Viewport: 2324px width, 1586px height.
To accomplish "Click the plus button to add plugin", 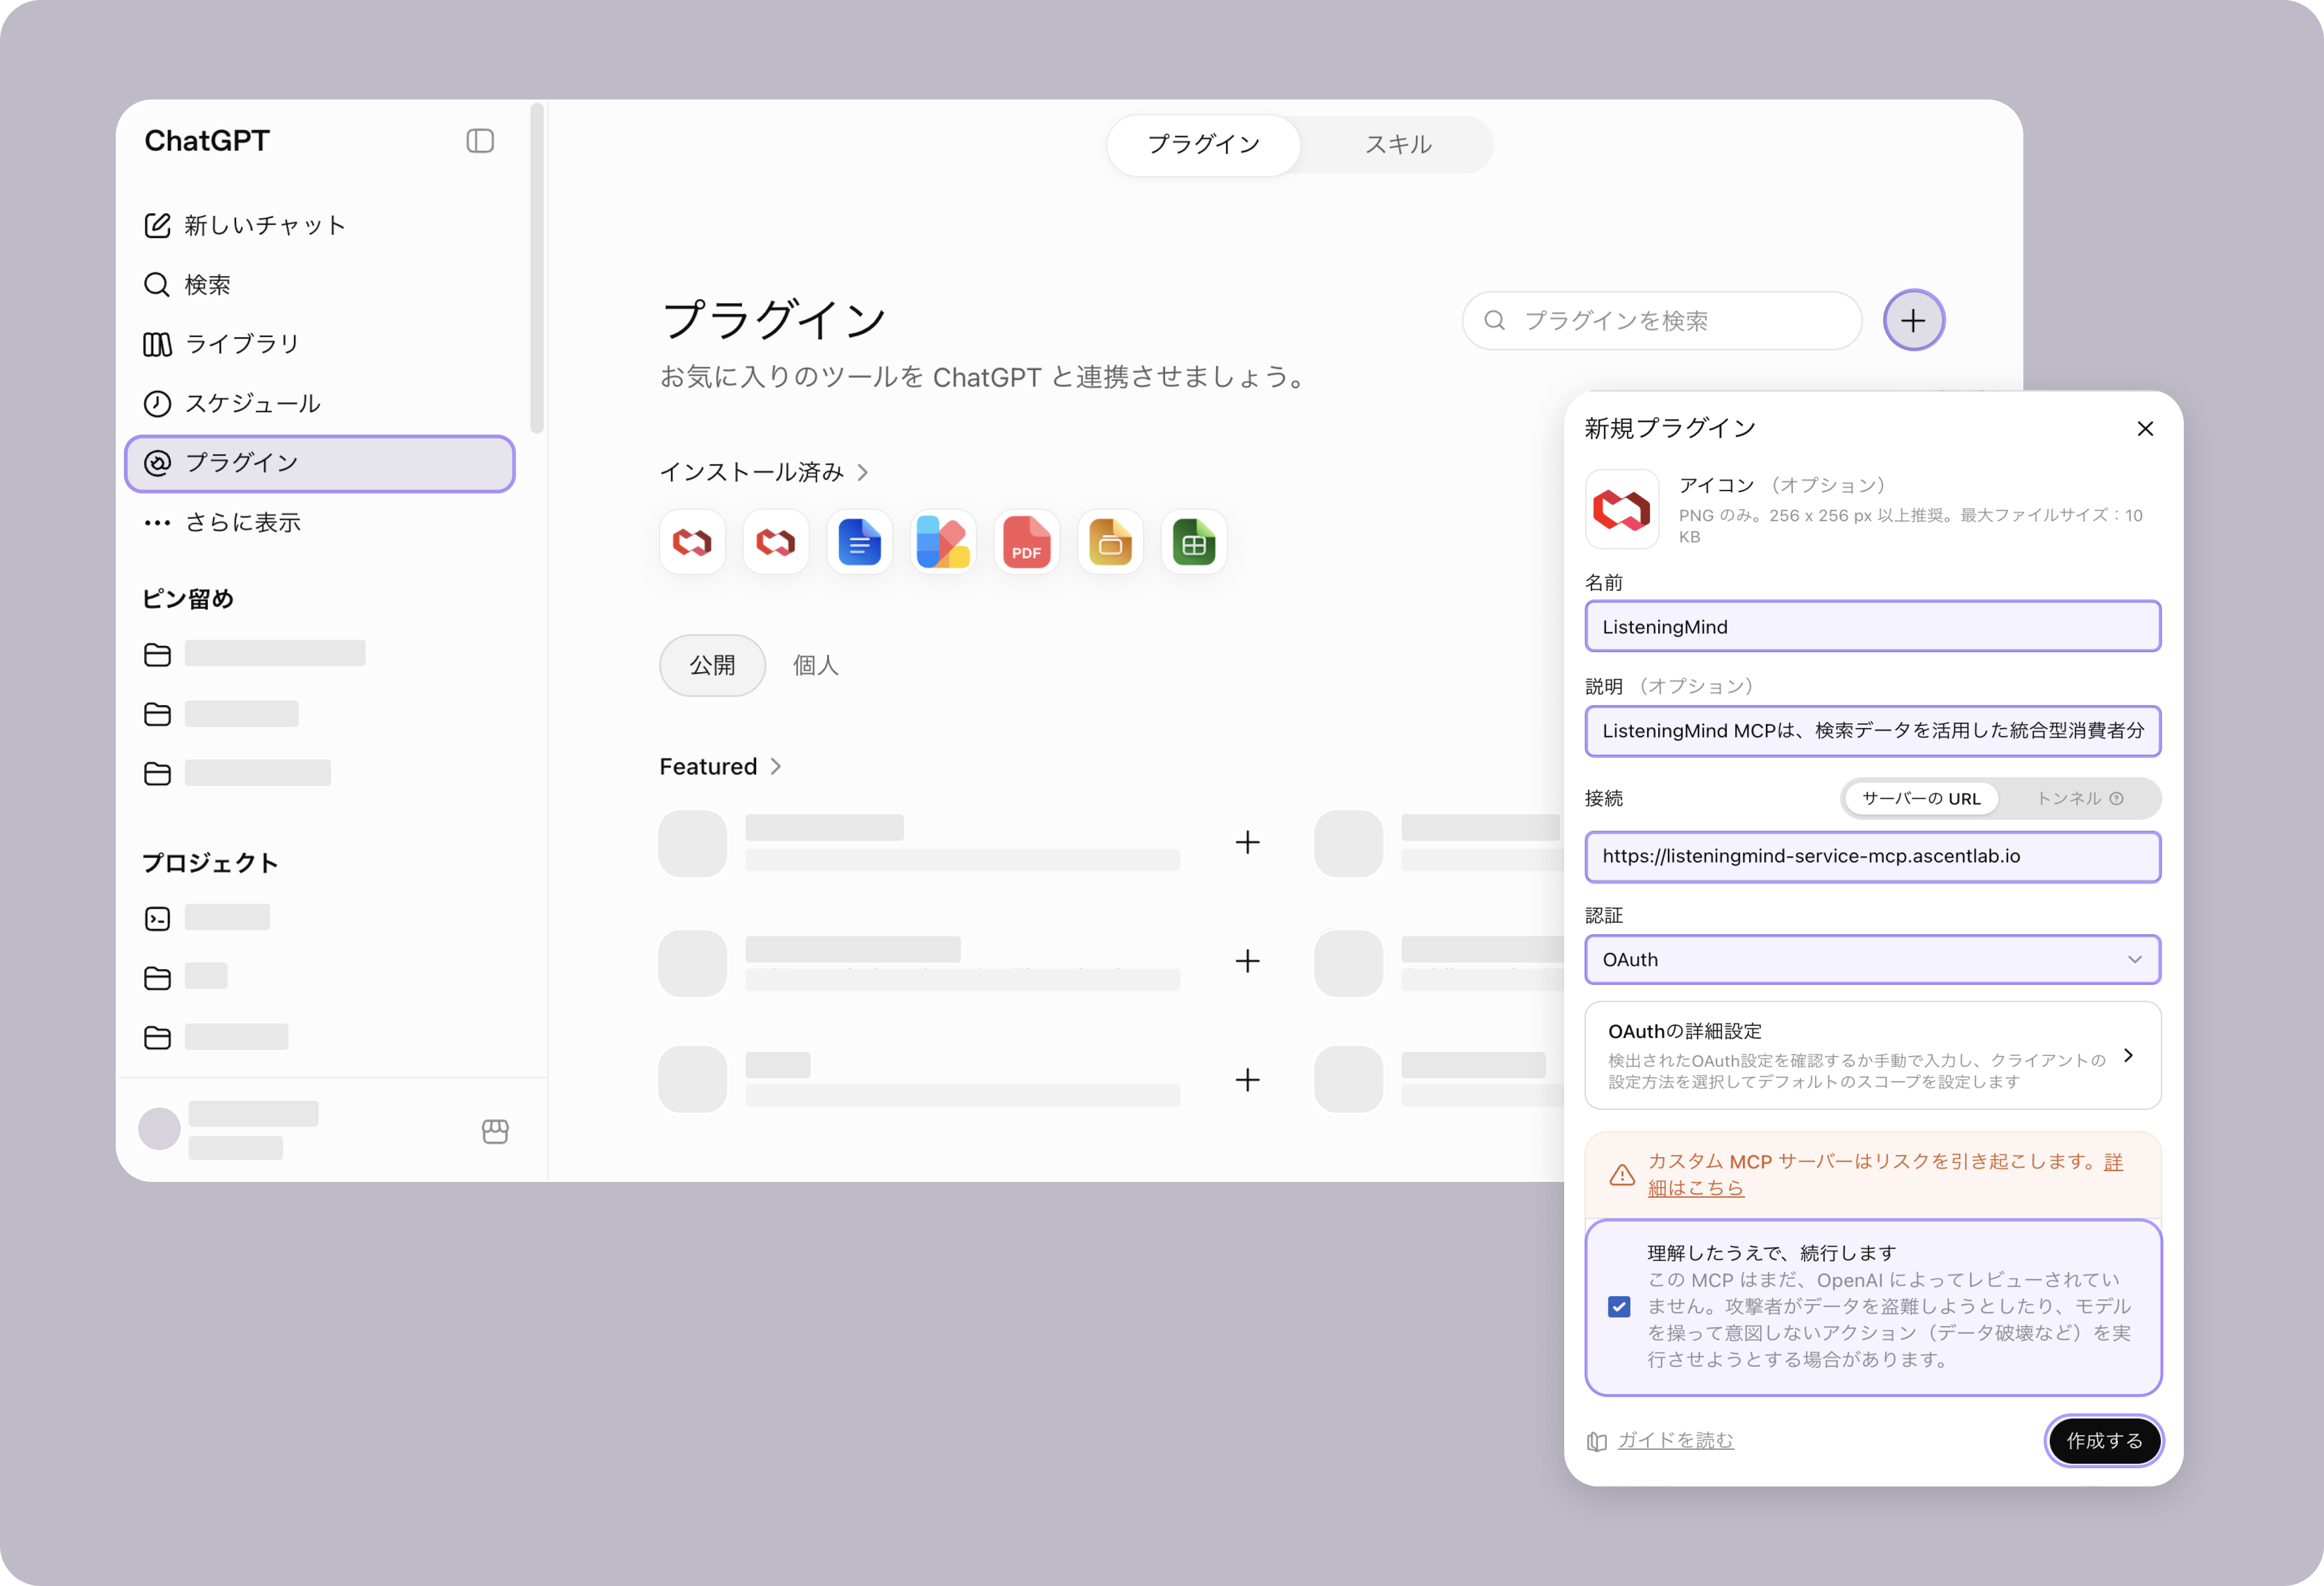I will coord(1913,321).
